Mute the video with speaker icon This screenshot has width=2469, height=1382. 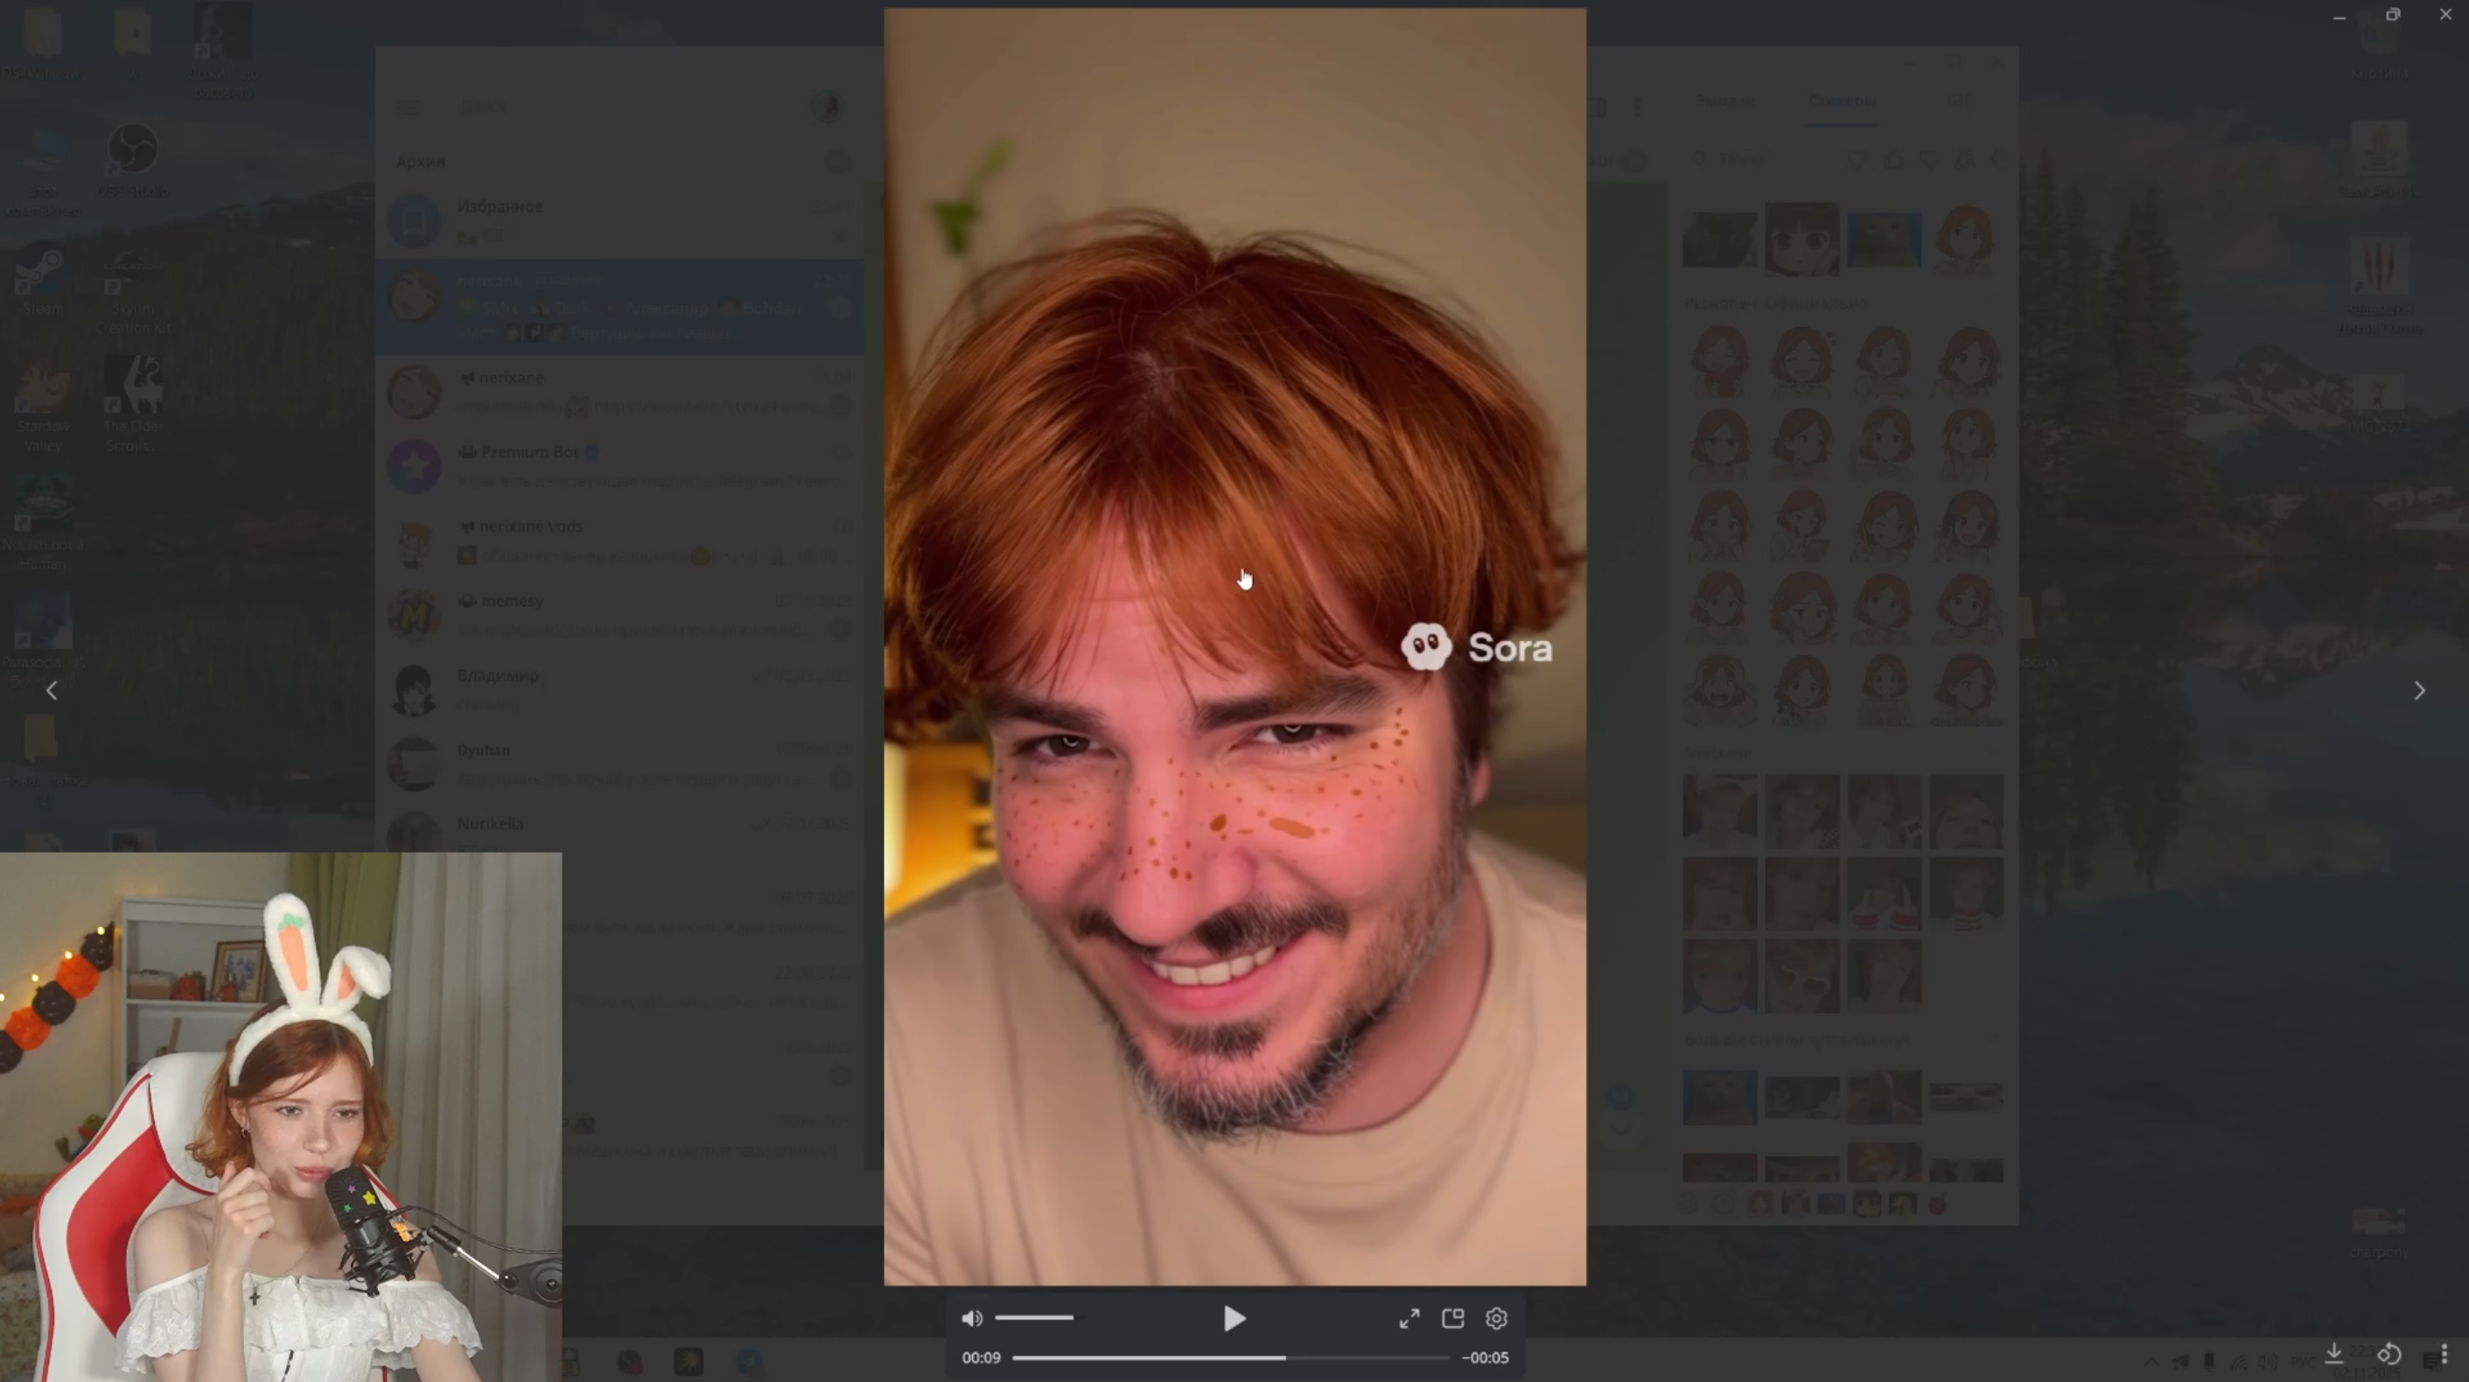click(x=971, y=1319)
